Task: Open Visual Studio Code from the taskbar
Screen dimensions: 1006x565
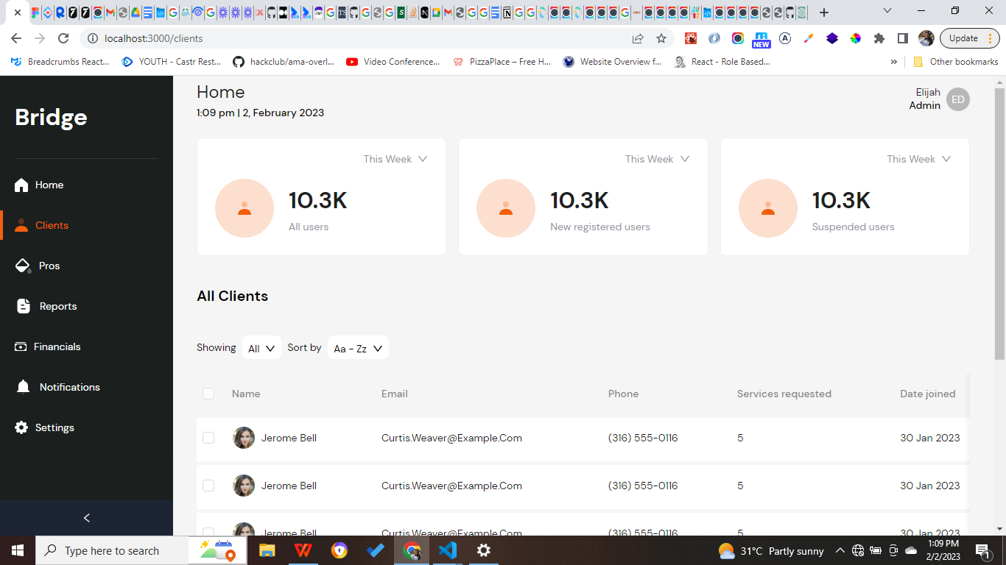Action: pyautogui.click(x=447, y=550)
